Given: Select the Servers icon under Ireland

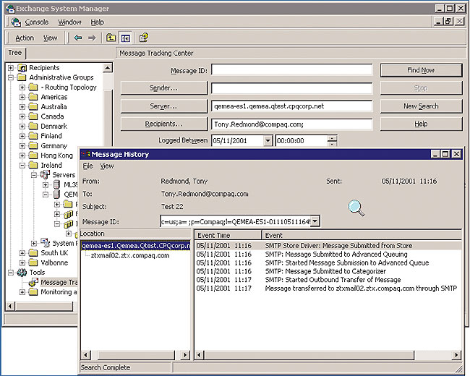Looking at the screenshot, I should click(x=44, y=175).
